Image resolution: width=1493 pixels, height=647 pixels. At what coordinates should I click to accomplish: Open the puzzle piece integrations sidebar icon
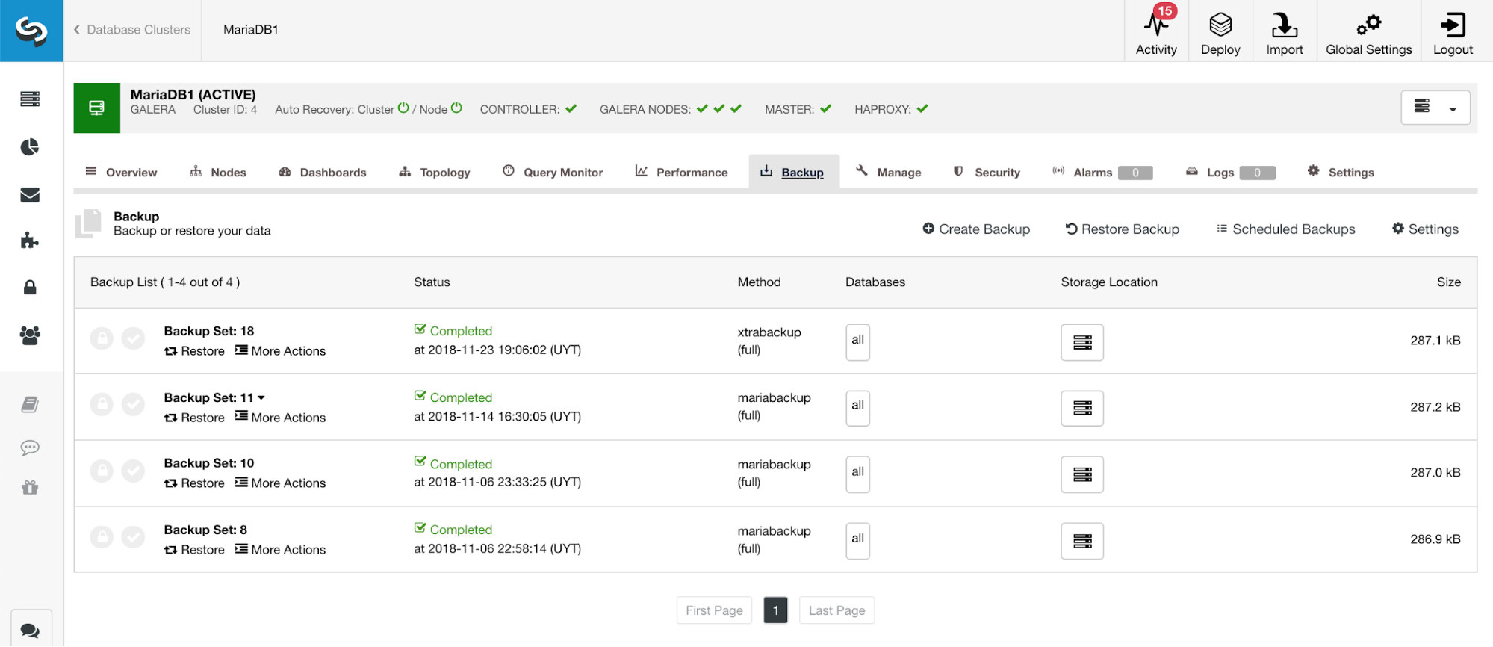(x=30, y=241)
